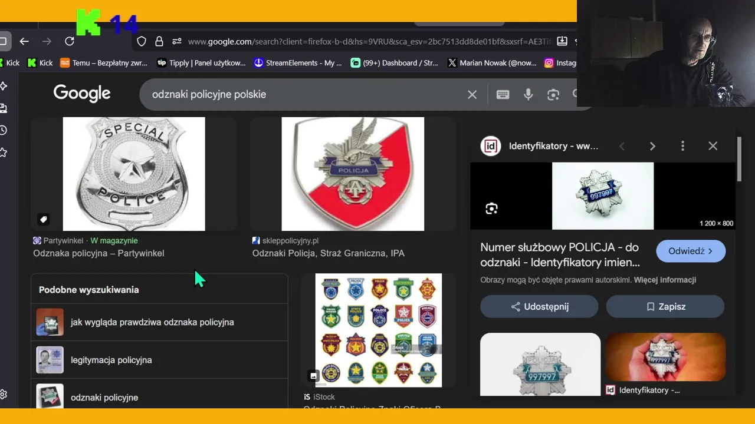755x424 pixels.
Task: Search by image camera lens icon
Action: click(553, 94)
